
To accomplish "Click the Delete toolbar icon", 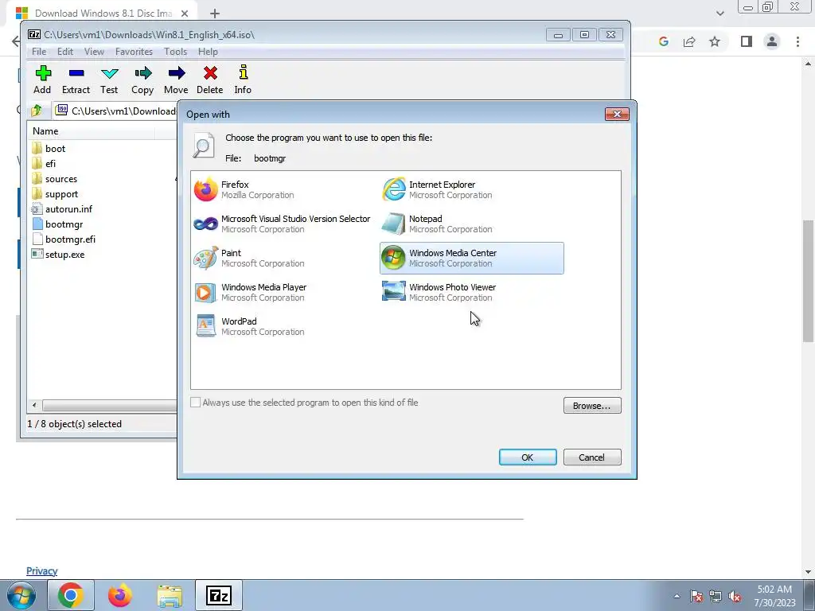I will tap(210, 80).
